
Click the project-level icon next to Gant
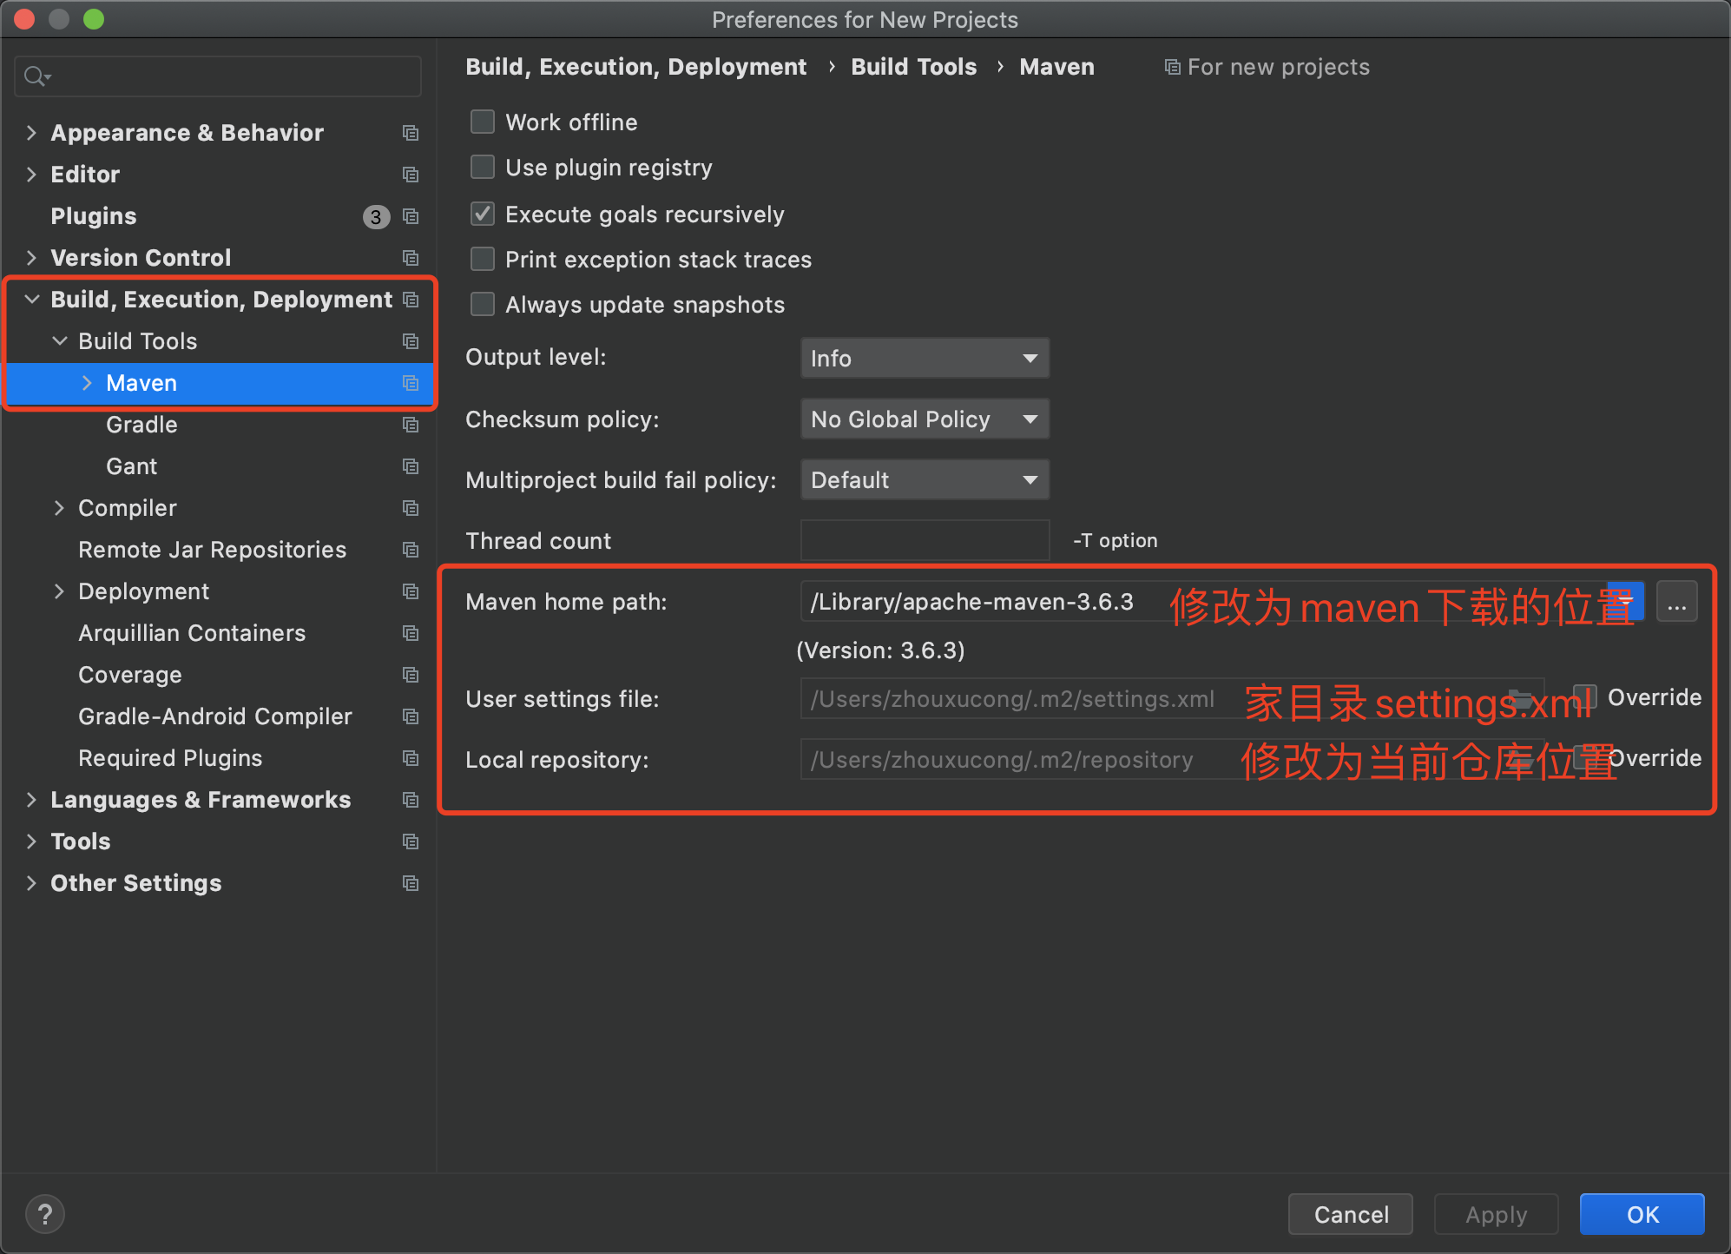pos(411,466)
